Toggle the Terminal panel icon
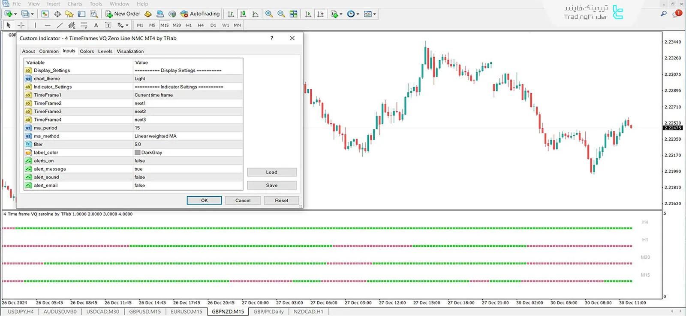Screen dimensions: 686x316 click(x=81, y=14)
